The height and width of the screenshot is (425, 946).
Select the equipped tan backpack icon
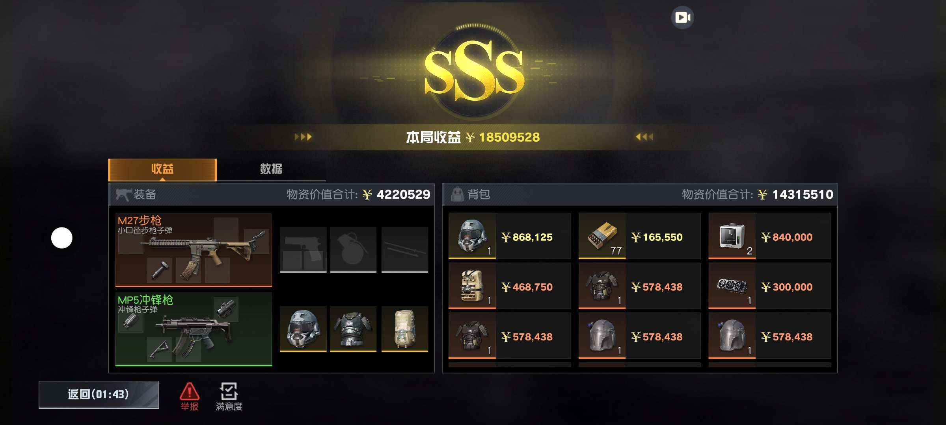click(x=405, y=329)
